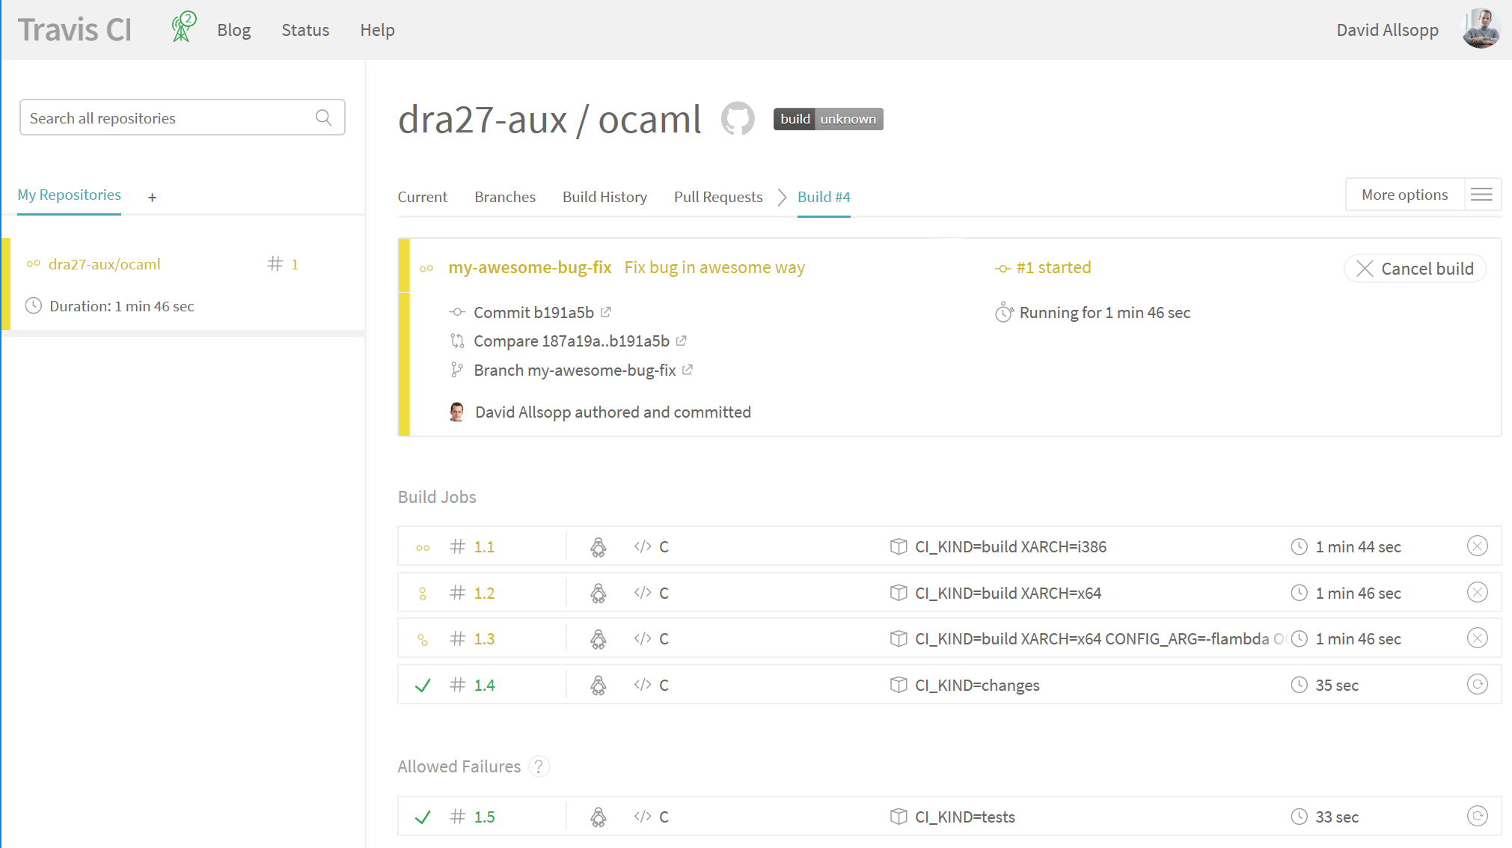Open David Allsopp account name
Viewport: 1512px width, 848px height.
click(1387, 30)
